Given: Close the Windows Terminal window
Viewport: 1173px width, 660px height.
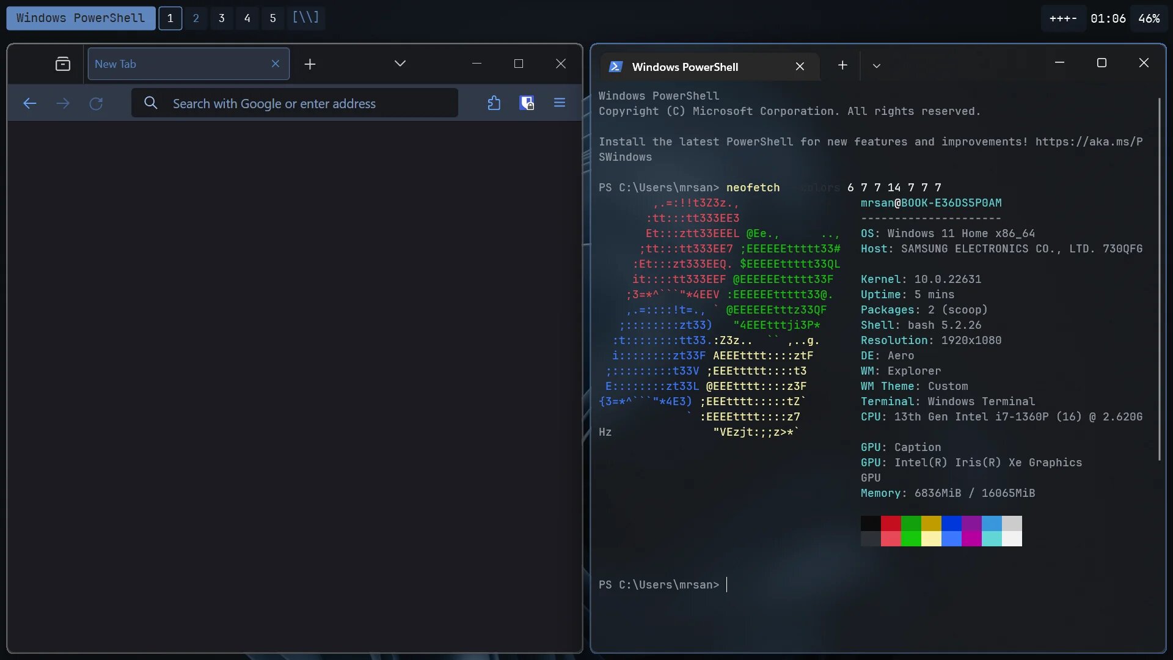Looking at the screenshot, I should click(x=1144, y=63).
